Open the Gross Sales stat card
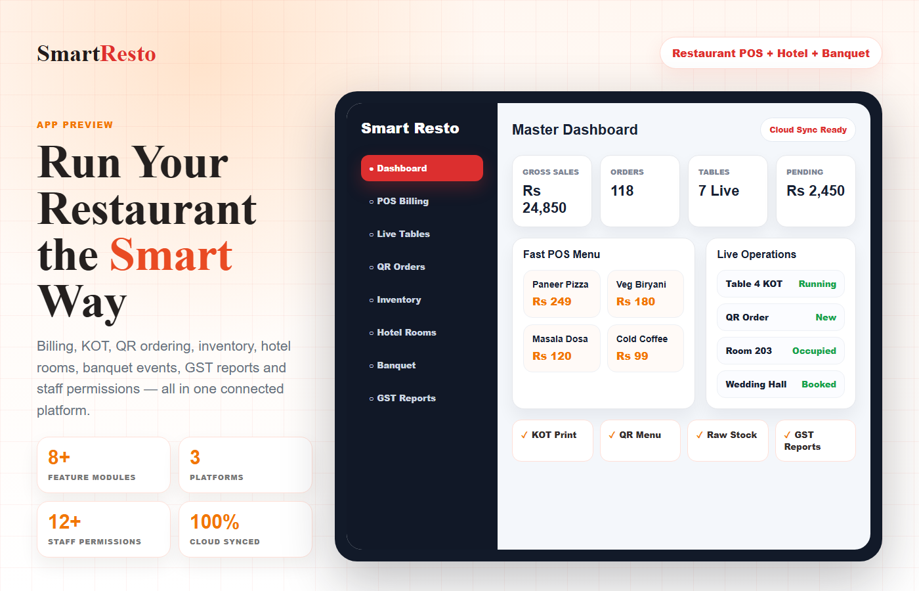 click(552, 191)
